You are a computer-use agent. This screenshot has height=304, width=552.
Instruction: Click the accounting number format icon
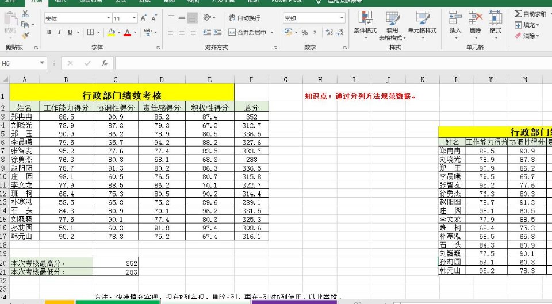[x=289, y=32]
